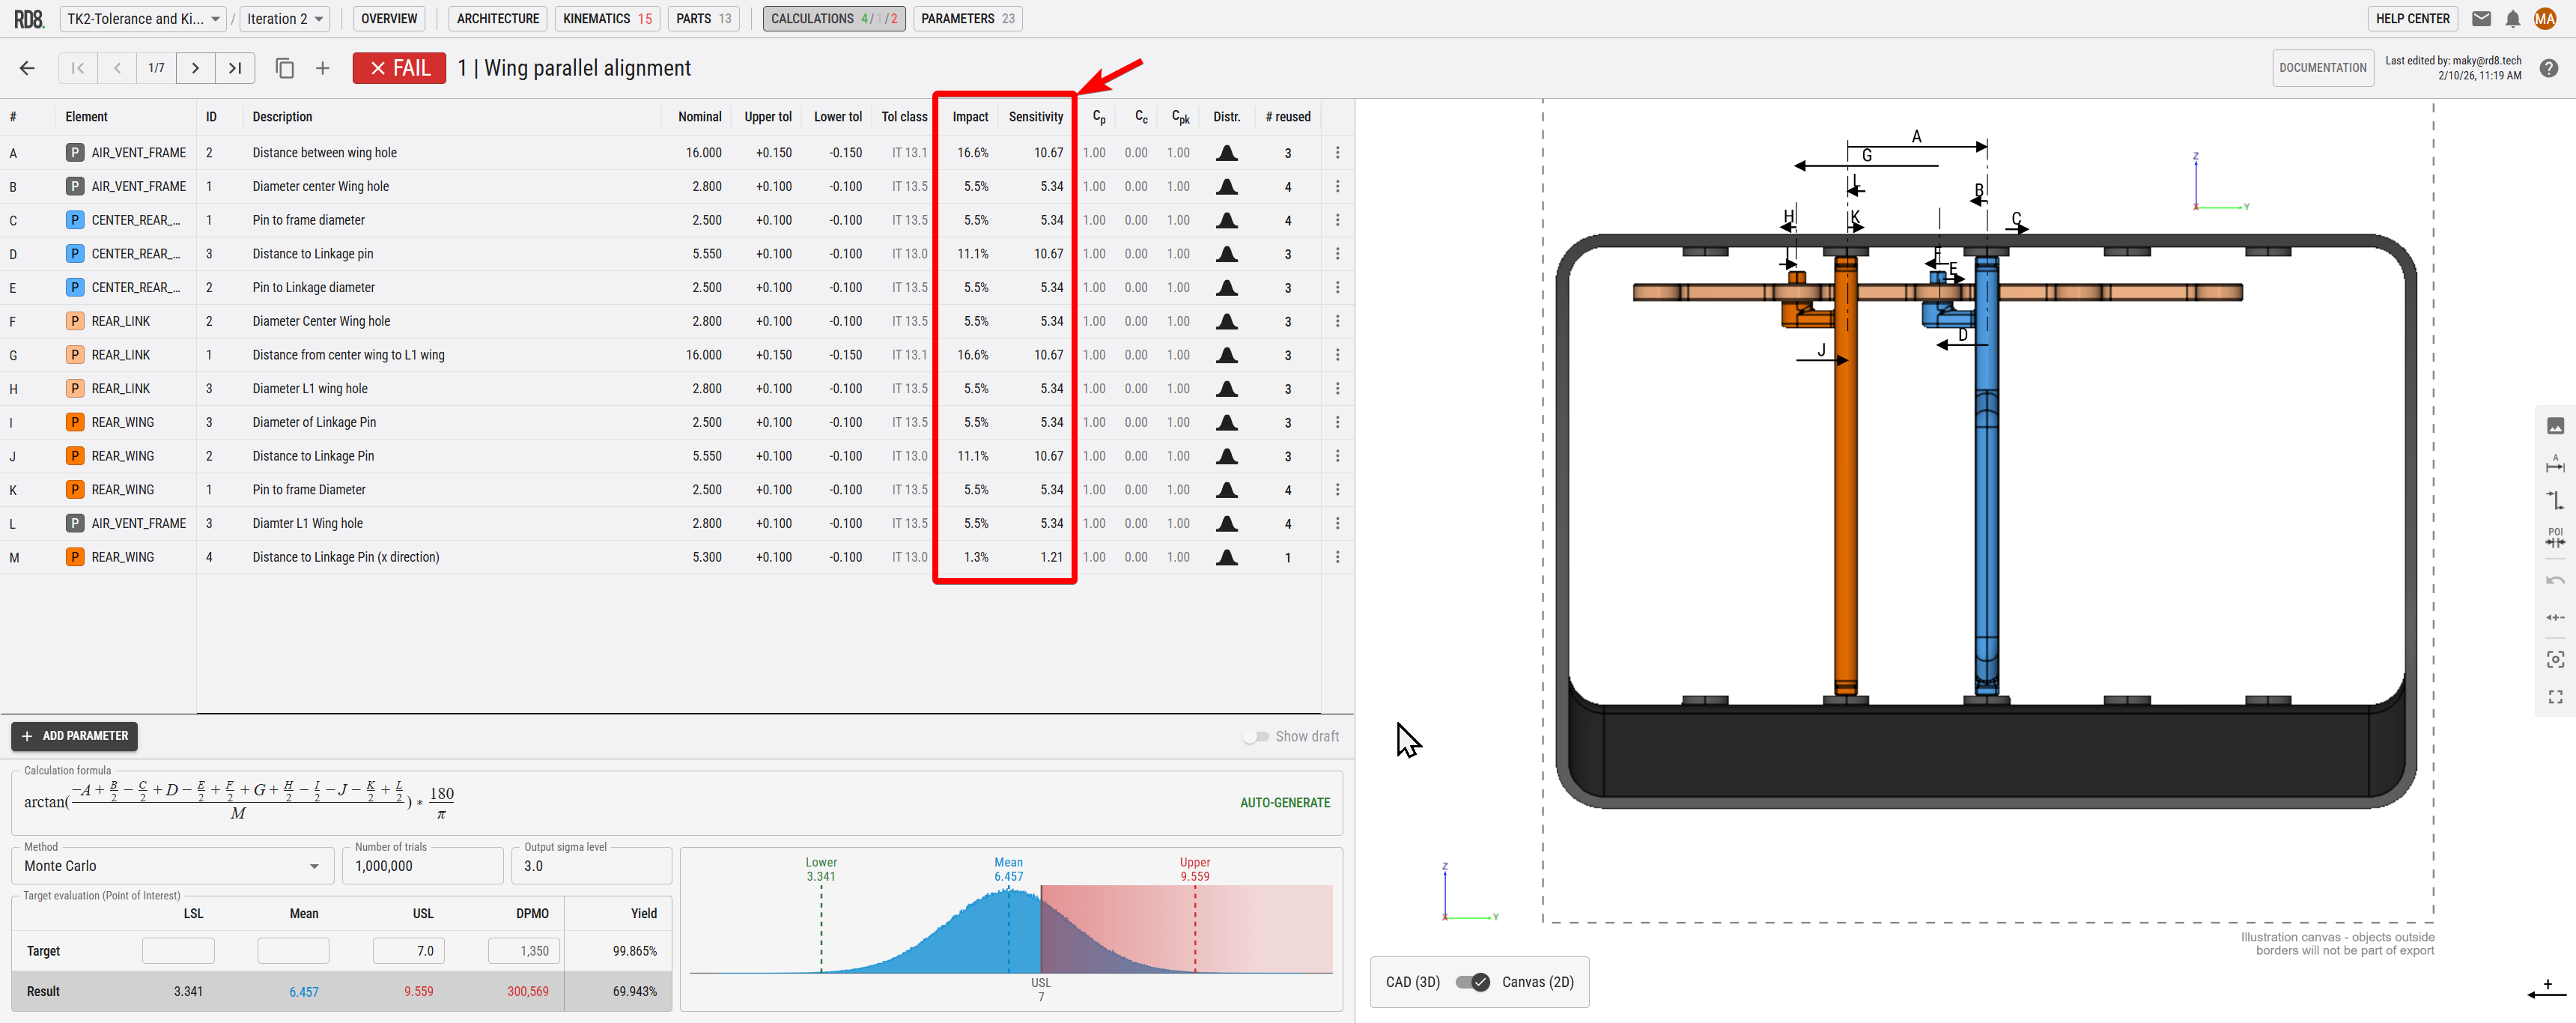This screenshot has height=1023, width=2576.
Task: Toggle the distribution curve for row A
Action: pos(1227,152)
